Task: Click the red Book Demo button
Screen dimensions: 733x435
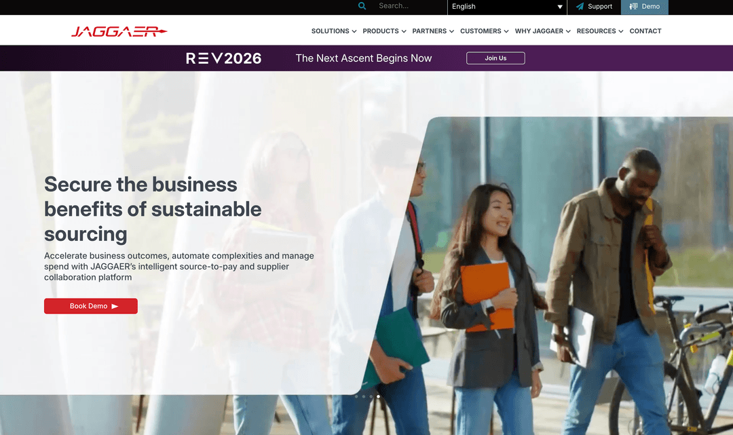Action: 91,306
